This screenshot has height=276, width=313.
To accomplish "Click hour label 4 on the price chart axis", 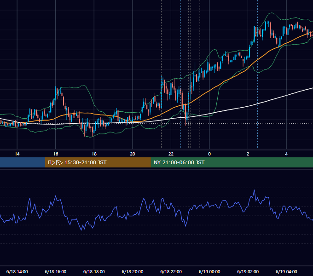I will pos(286,154).
